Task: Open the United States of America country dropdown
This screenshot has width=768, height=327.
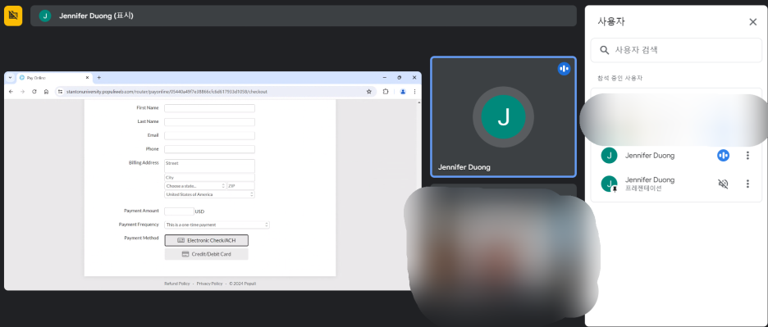Action: tap(209, 194)
